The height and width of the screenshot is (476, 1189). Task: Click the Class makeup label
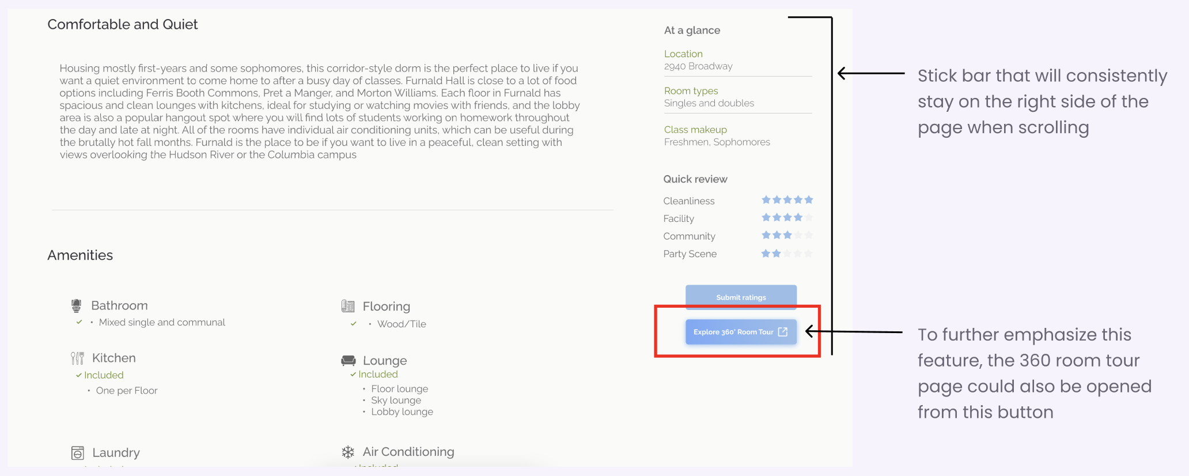pos(695,130)
